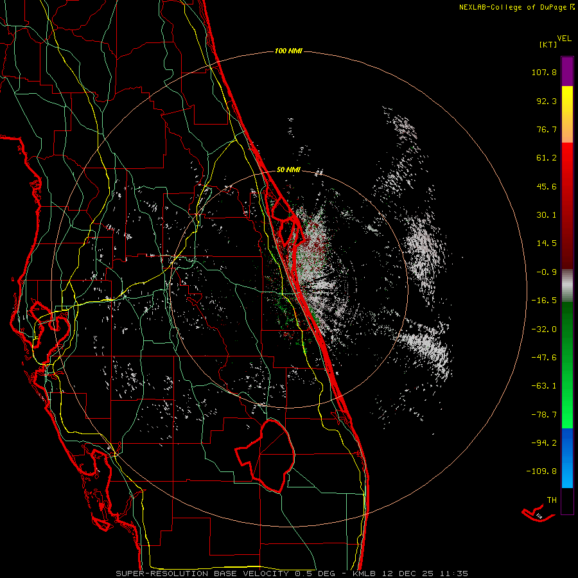Viewport: 578px width, 578px height.
Task: Click the TH legend label
Action: (x=552, y=500)
